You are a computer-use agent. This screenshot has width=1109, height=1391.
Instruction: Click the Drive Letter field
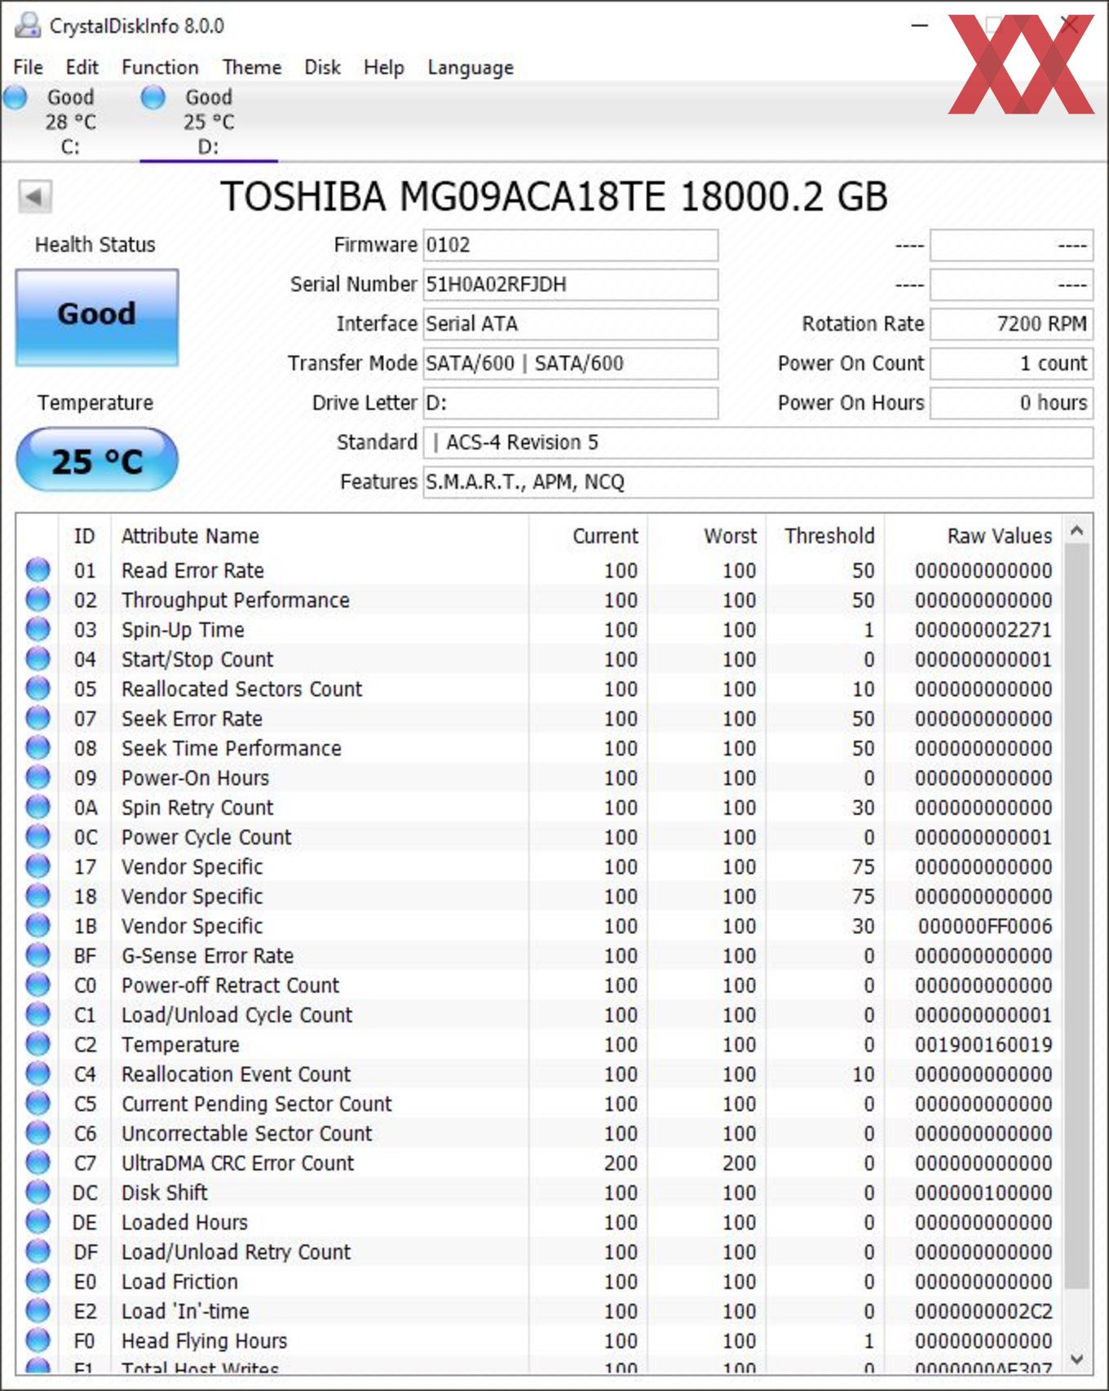pos(570,402)
